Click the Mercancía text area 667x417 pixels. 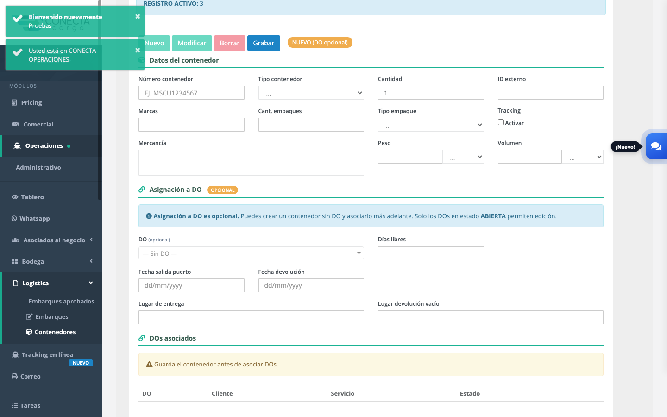tap(251, 163)
